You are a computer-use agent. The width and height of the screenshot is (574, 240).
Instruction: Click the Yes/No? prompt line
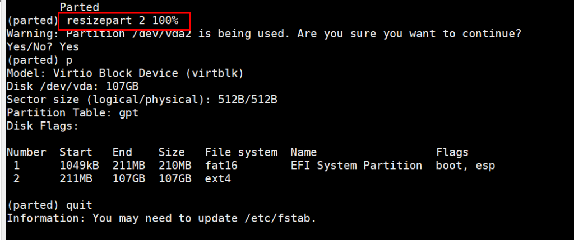click(x=43, y=48)
